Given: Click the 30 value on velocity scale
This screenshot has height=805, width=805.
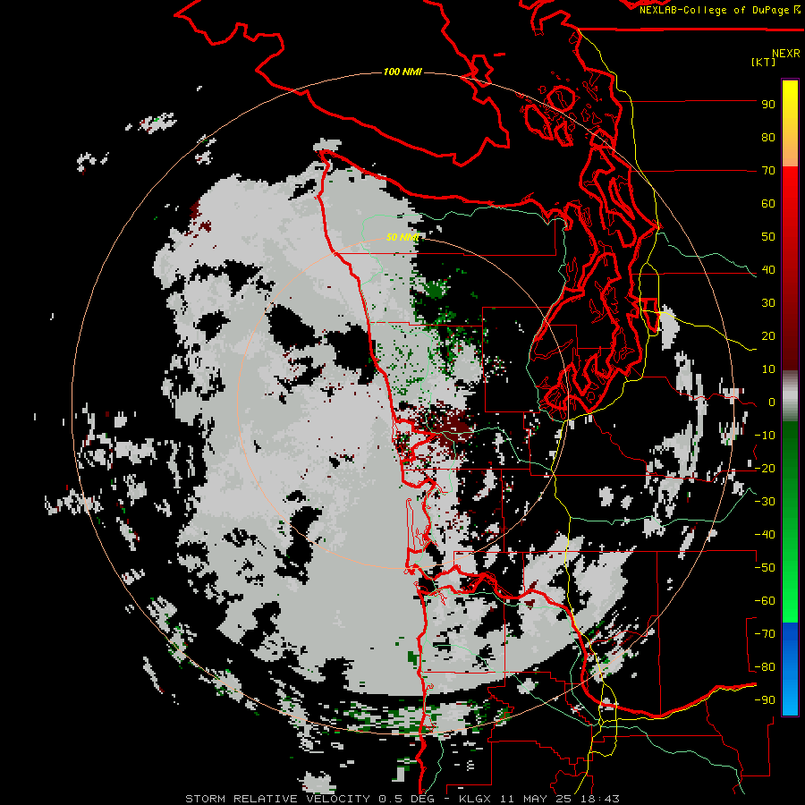Looking at the screenshot, I should [x=768, y=303].
